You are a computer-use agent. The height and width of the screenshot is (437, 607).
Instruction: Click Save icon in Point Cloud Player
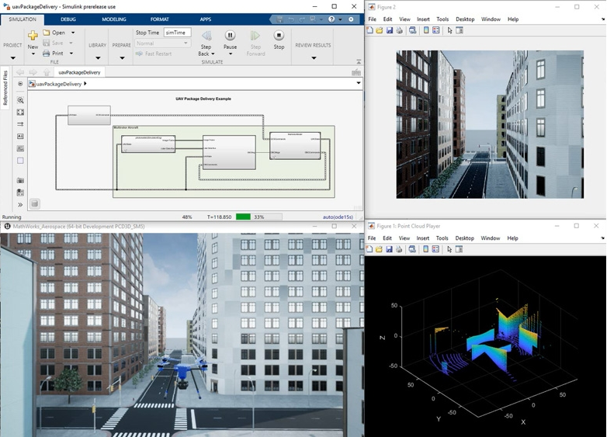click(389, 249)
